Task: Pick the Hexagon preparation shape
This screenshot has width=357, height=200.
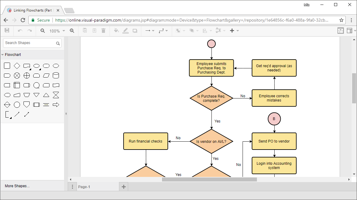Action: coord(56,66)
